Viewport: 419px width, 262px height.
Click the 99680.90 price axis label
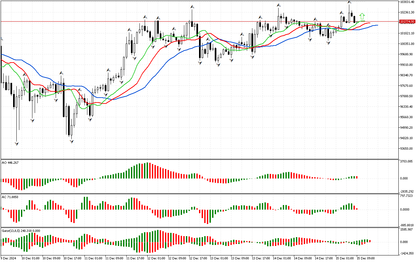[407, 54]
